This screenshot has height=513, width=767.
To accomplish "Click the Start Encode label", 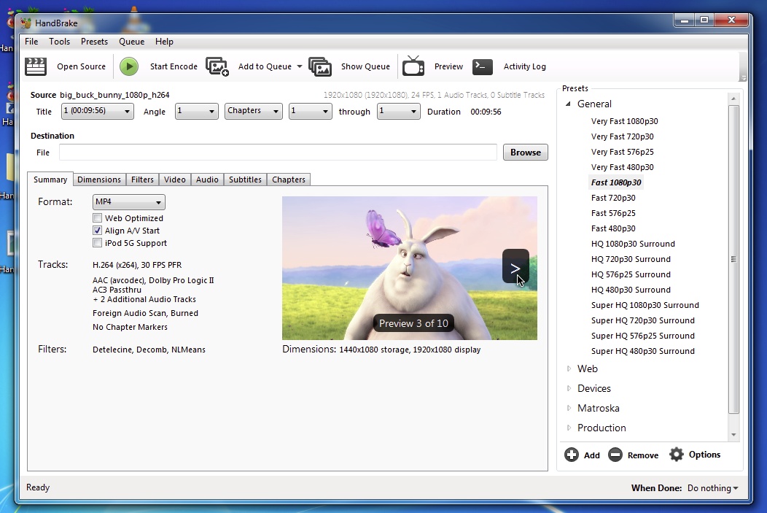I will click(x=174, y=66).
